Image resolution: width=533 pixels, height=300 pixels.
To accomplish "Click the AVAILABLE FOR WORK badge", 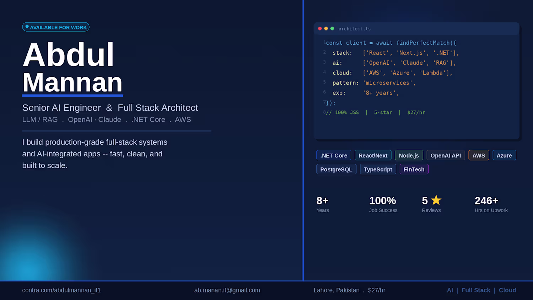I will 56,27.
